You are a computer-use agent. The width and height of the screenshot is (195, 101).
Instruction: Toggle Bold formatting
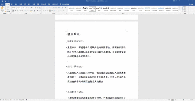[x=13, y=11]
